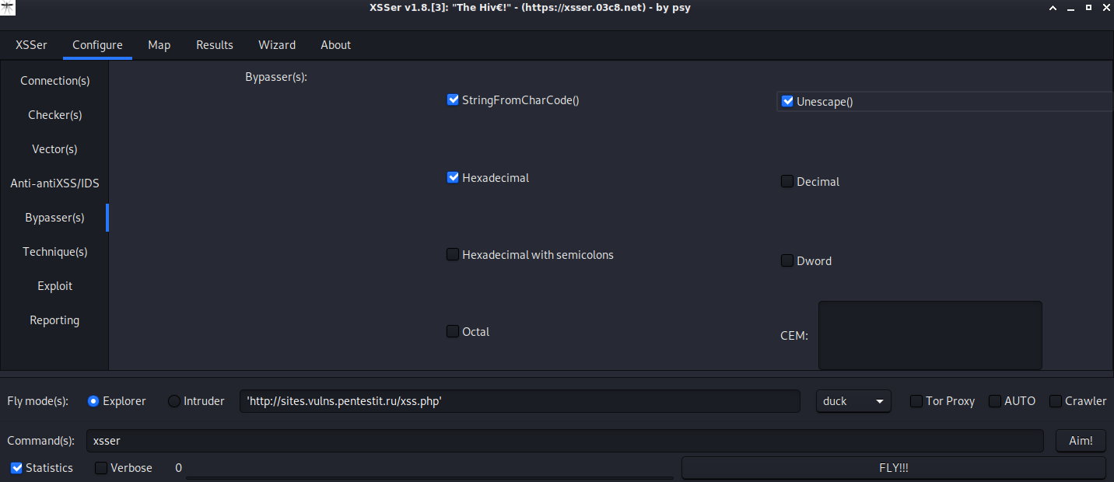Tick the Decimal bypasser option
The height and width of the screenshot is (482, 1114).
click(787, 181)
